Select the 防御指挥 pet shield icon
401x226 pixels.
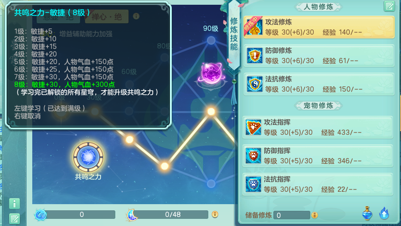pyautogui.click(x=253, y=155)
